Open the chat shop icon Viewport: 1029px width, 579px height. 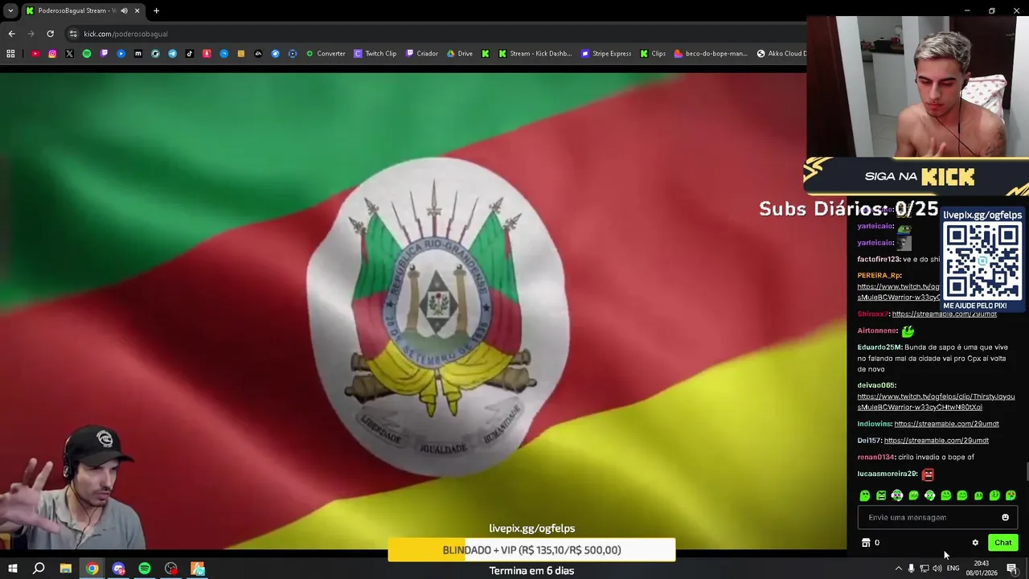point(866,543)
